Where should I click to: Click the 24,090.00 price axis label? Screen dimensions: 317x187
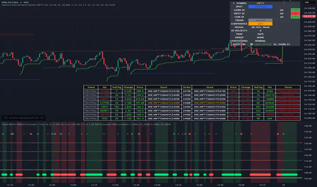pyautogui.click(x=310, y=118)
